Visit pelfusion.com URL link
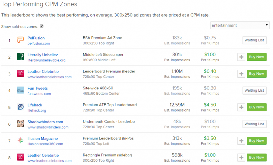Screen dimensions: 273x165 (x=38, y=43)
